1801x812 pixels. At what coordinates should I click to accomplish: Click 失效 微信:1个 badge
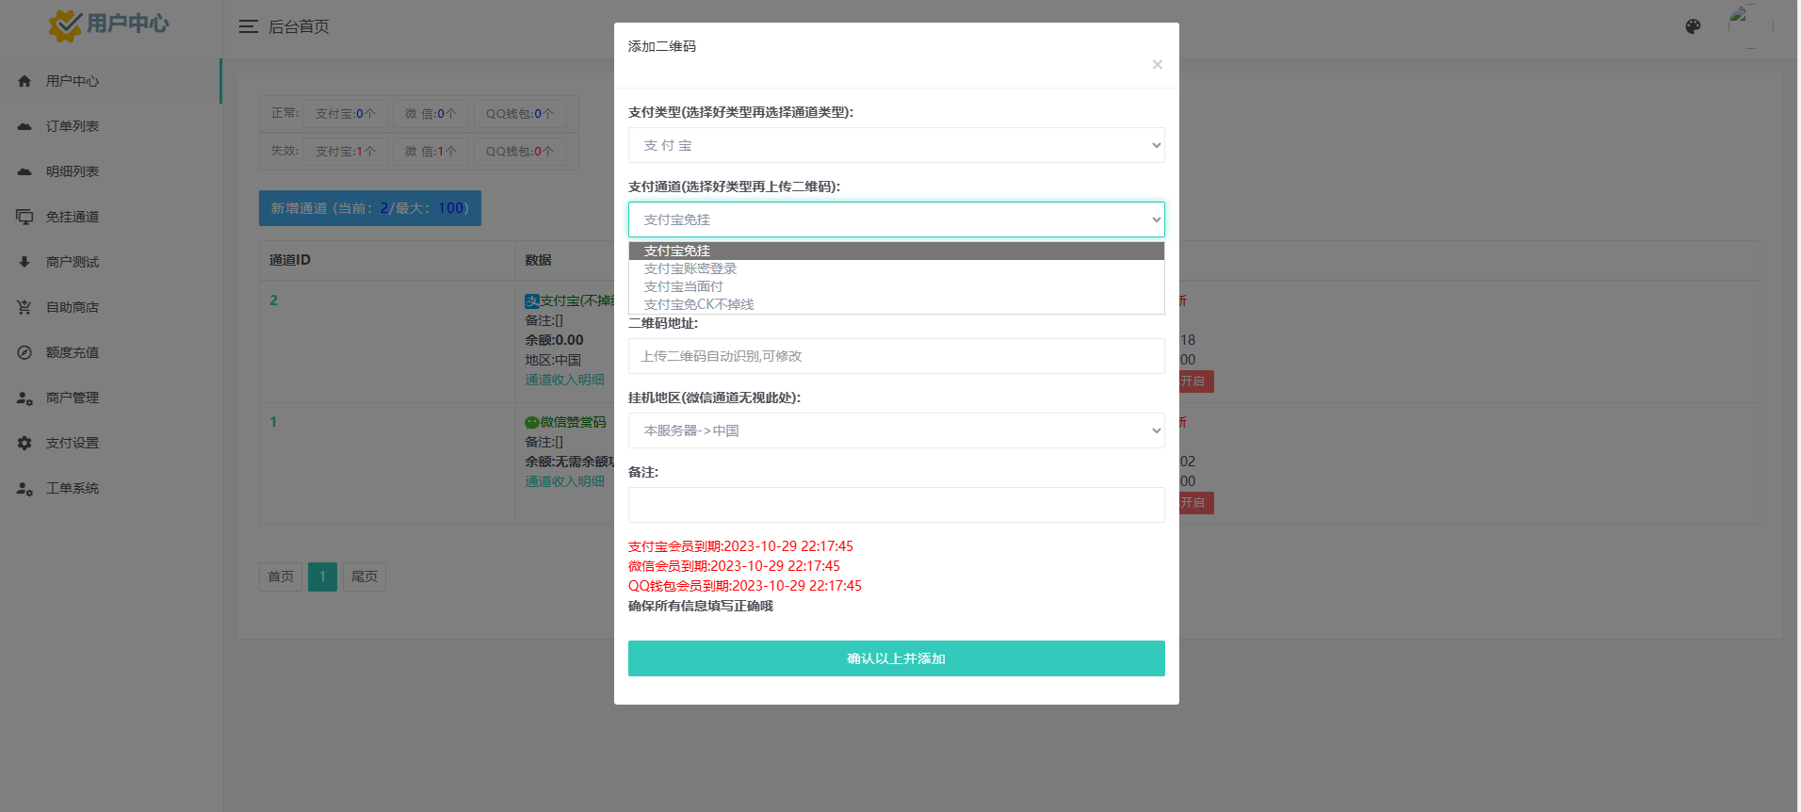430,152
